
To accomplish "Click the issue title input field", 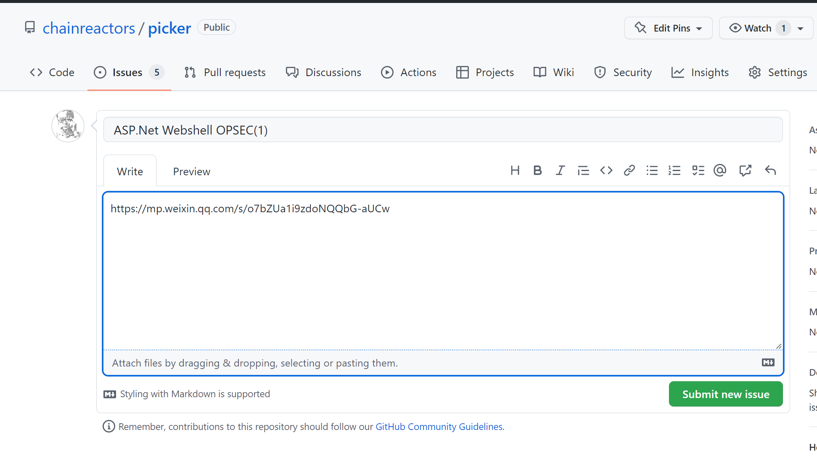I will pyautogui.click(x=443, y=130).
